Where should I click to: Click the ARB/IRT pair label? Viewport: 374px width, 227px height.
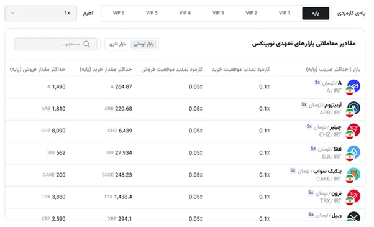pyautogui.click(x=331, y=113)
